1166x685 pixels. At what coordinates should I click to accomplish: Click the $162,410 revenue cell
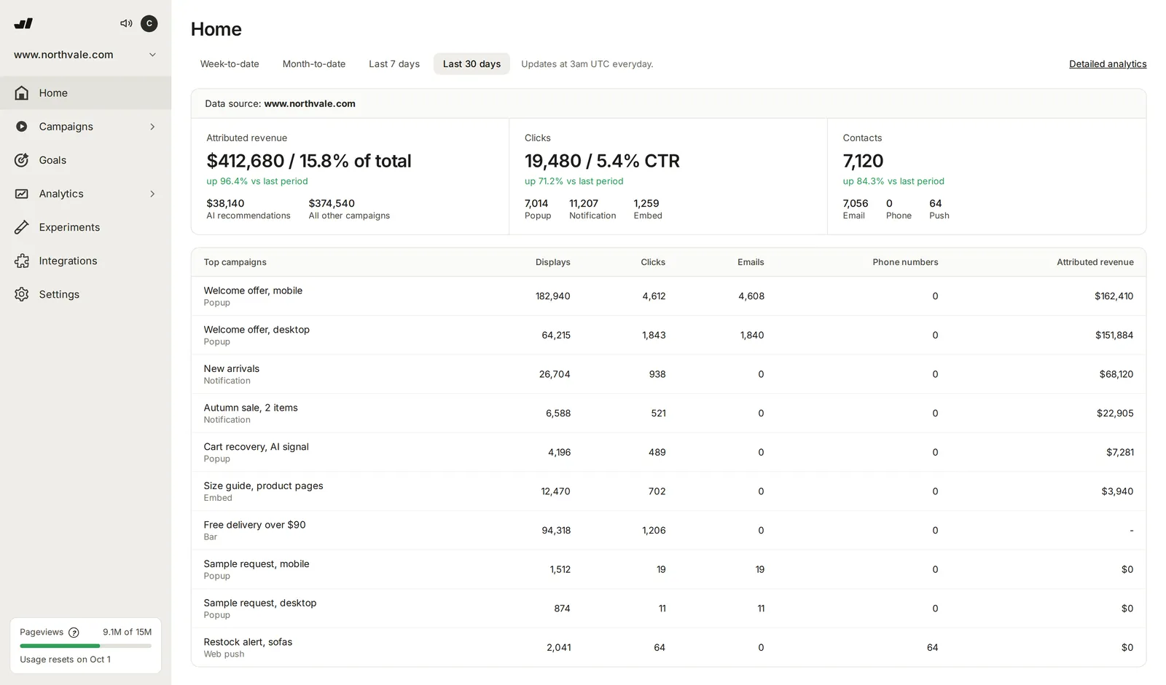coord(1114,296)
